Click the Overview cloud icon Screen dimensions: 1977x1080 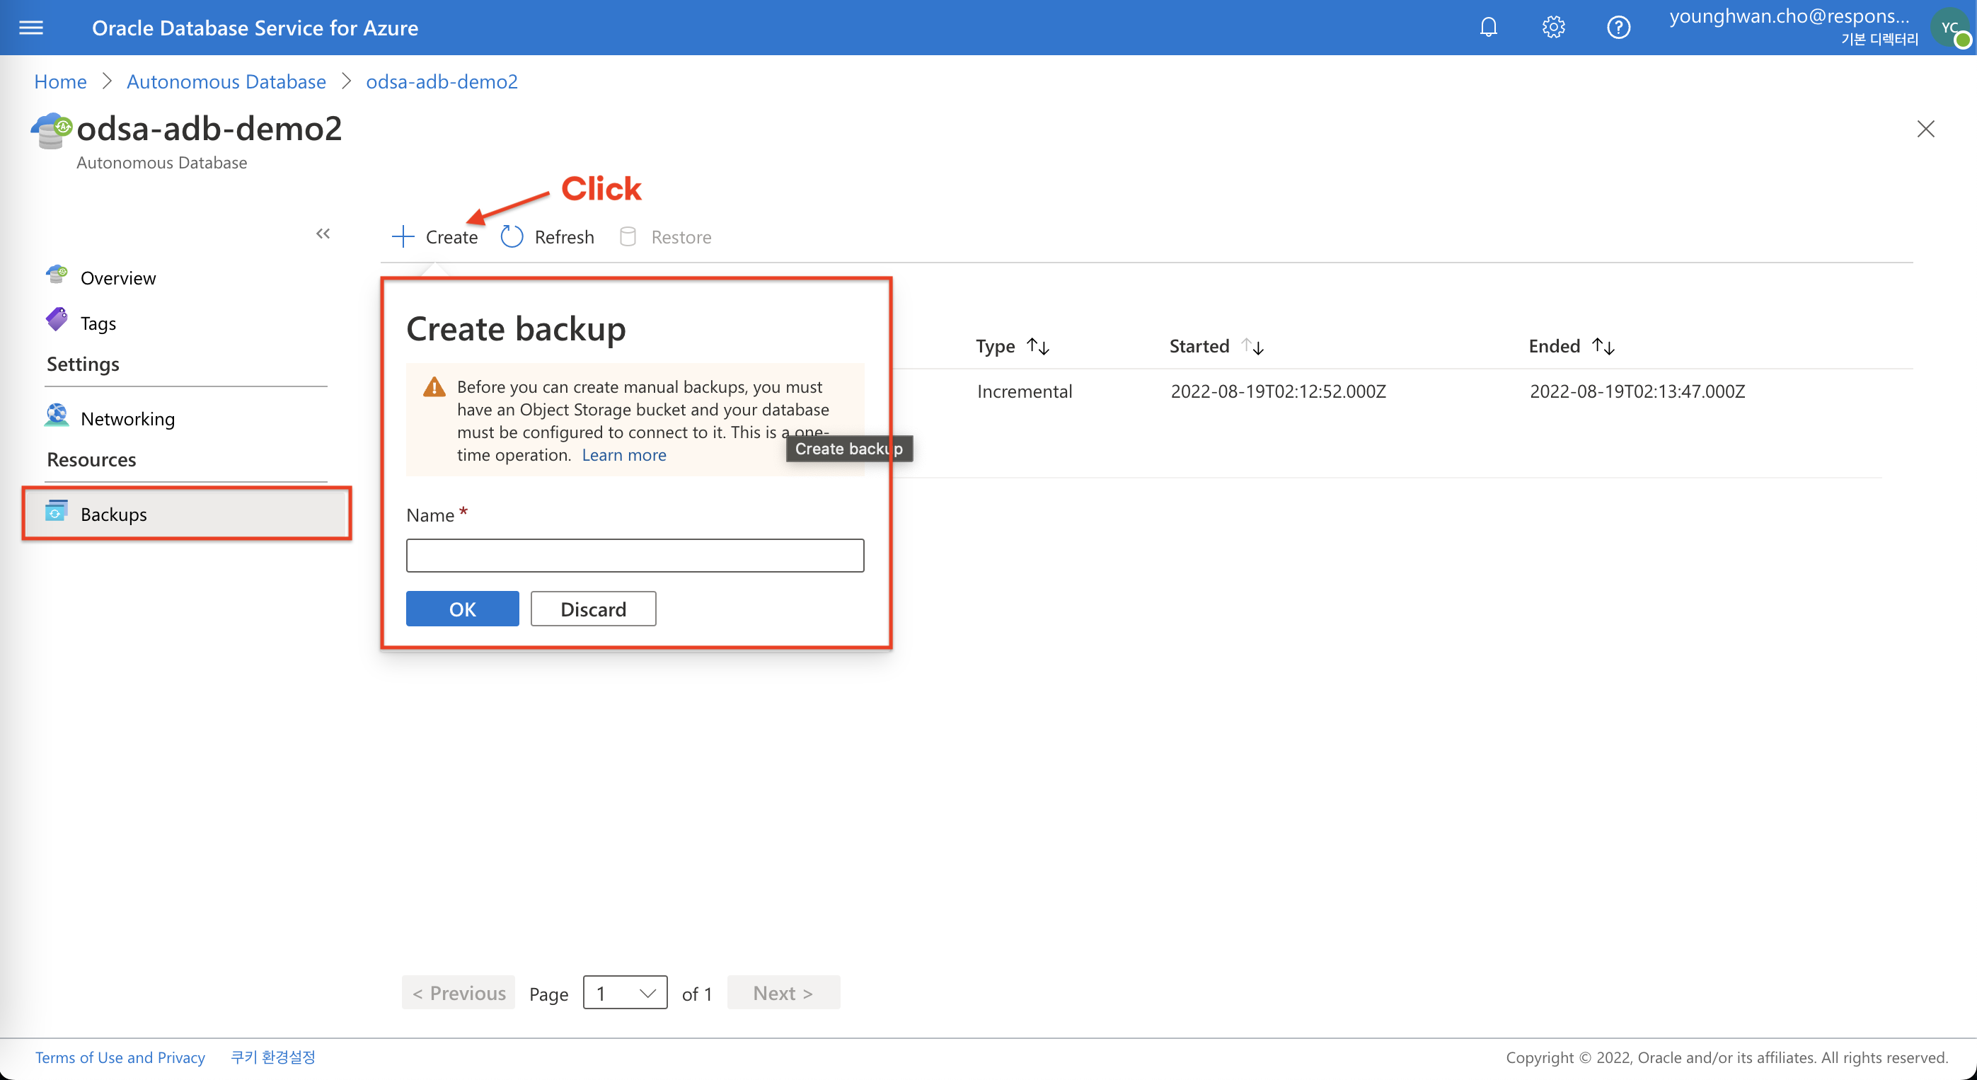coord(57,275)
